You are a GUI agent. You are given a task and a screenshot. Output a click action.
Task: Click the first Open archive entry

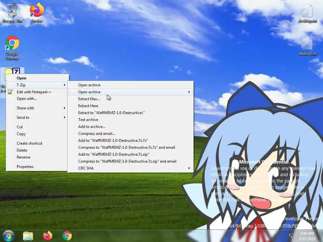click(130, 85)
